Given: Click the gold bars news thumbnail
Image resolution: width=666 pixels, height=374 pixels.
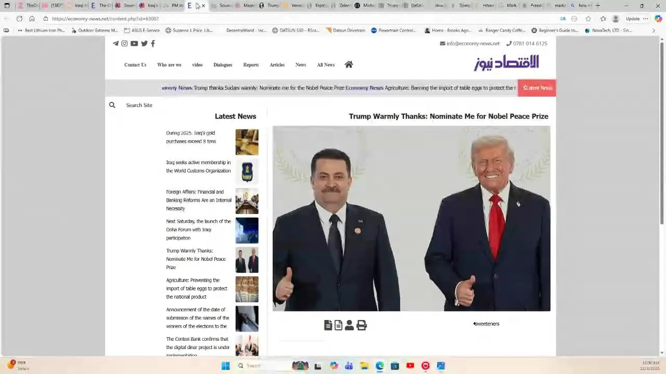Looking at the screenshot, I should [247, 142].
